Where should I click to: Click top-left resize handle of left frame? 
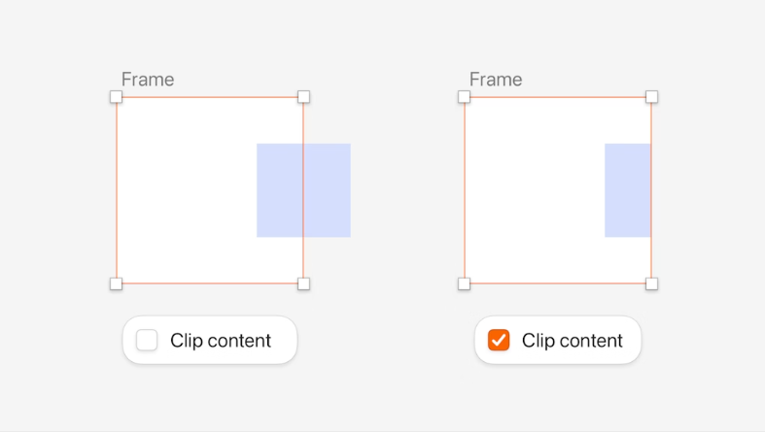116,97
